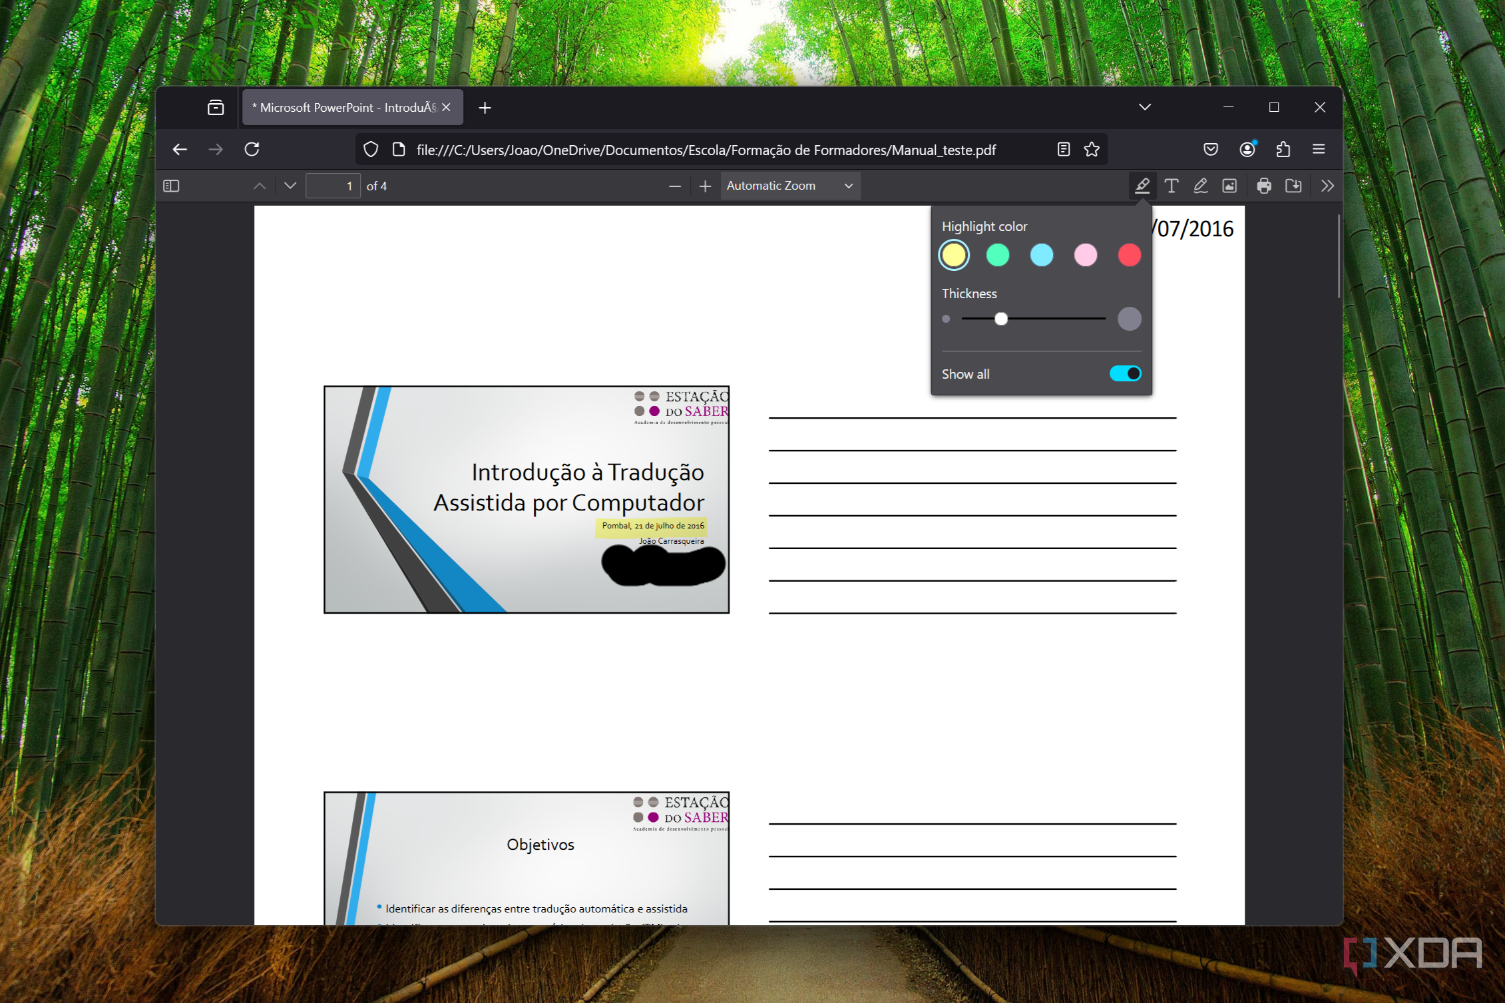This screenshot has width=1505, height=1003.
Task: Click the address bar URL
Action: point(706,150)
